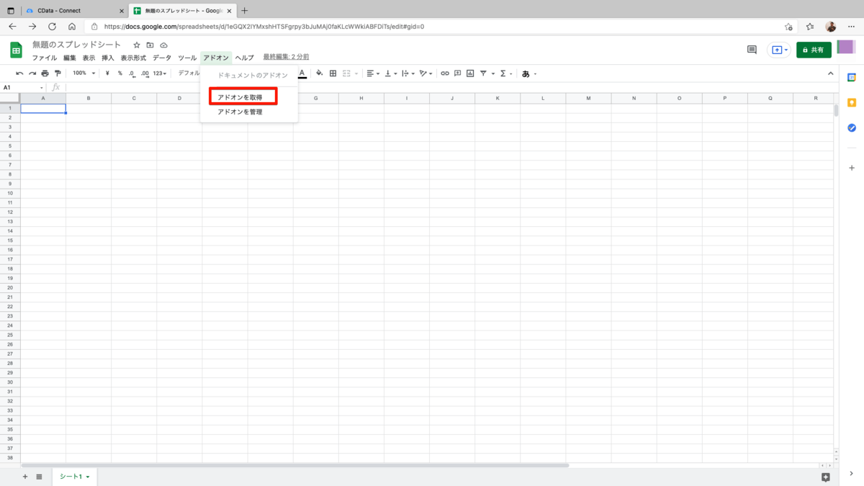Image resolution: width=864 pixels, height=486 pixels.
Task: Click the Google Sheets home logo
Action: [x=16, y=50]
